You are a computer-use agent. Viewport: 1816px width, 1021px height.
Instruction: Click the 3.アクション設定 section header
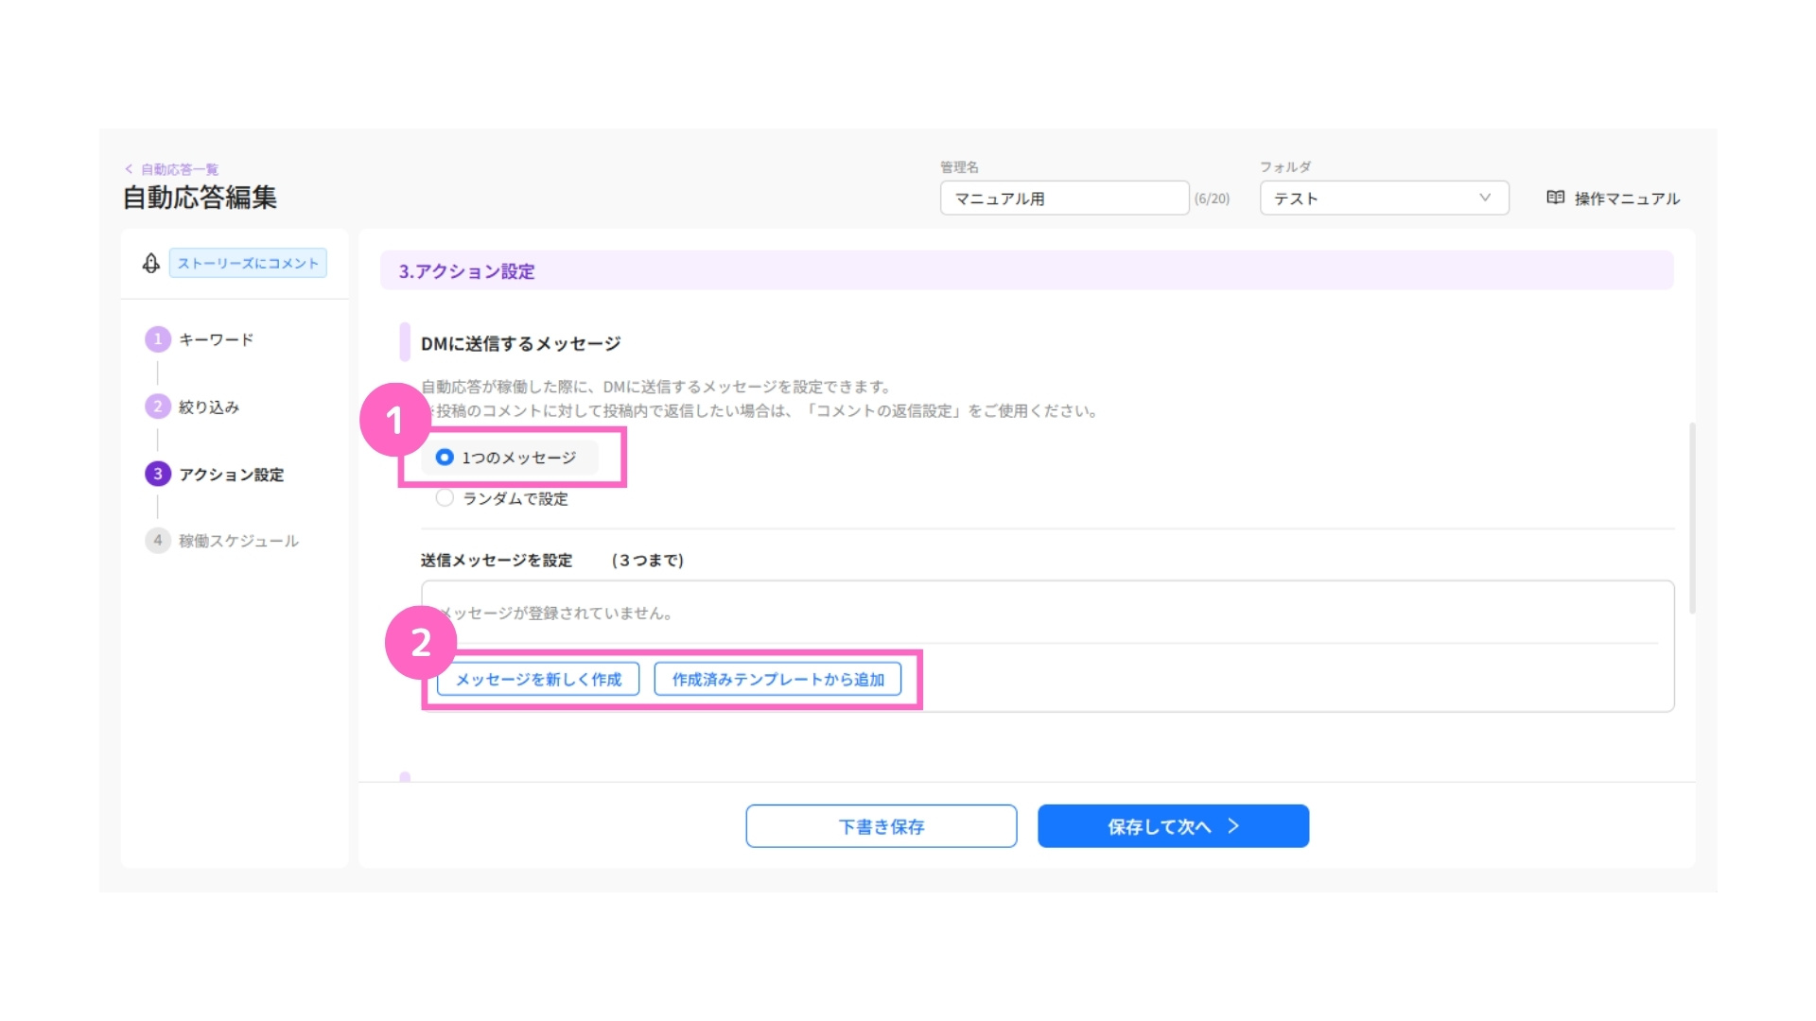click(1026, 271)
